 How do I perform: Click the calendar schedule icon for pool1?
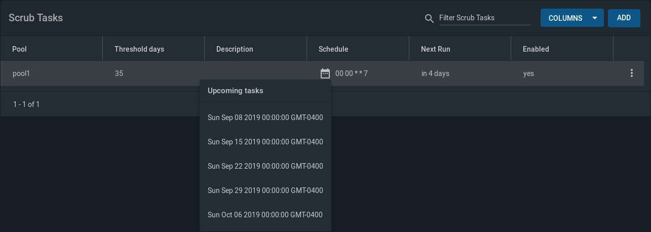(325, 73)
